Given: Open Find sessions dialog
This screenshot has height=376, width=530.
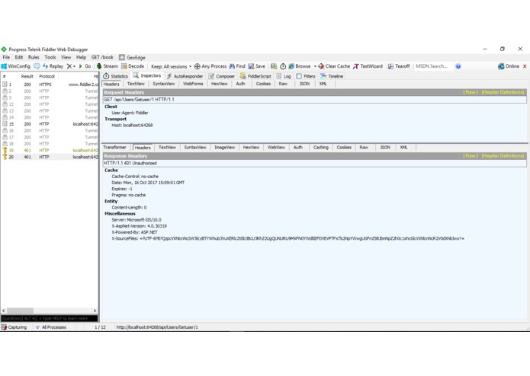Looking at the screenshot, I should (x=237, y=66).
